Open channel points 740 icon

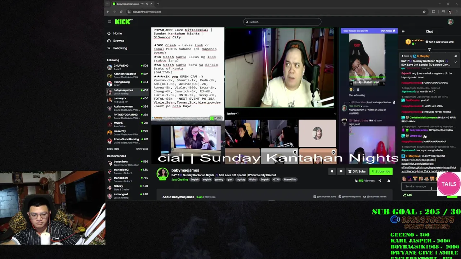[407, 195]
